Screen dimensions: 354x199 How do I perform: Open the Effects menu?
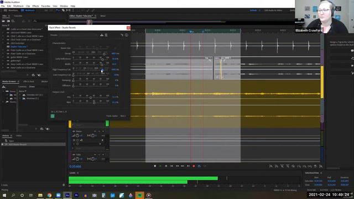click(x=35, y=6)
